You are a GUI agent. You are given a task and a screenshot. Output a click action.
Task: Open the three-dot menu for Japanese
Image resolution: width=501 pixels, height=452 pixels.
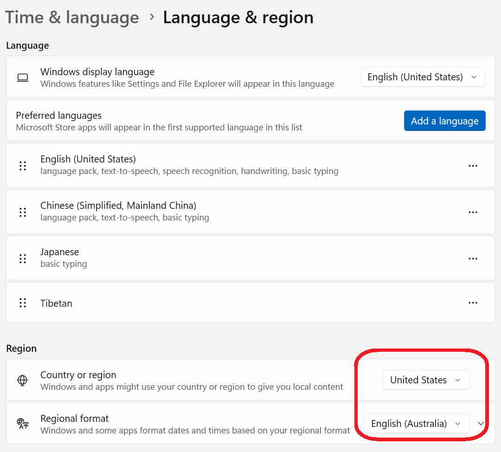coord(473,258)
